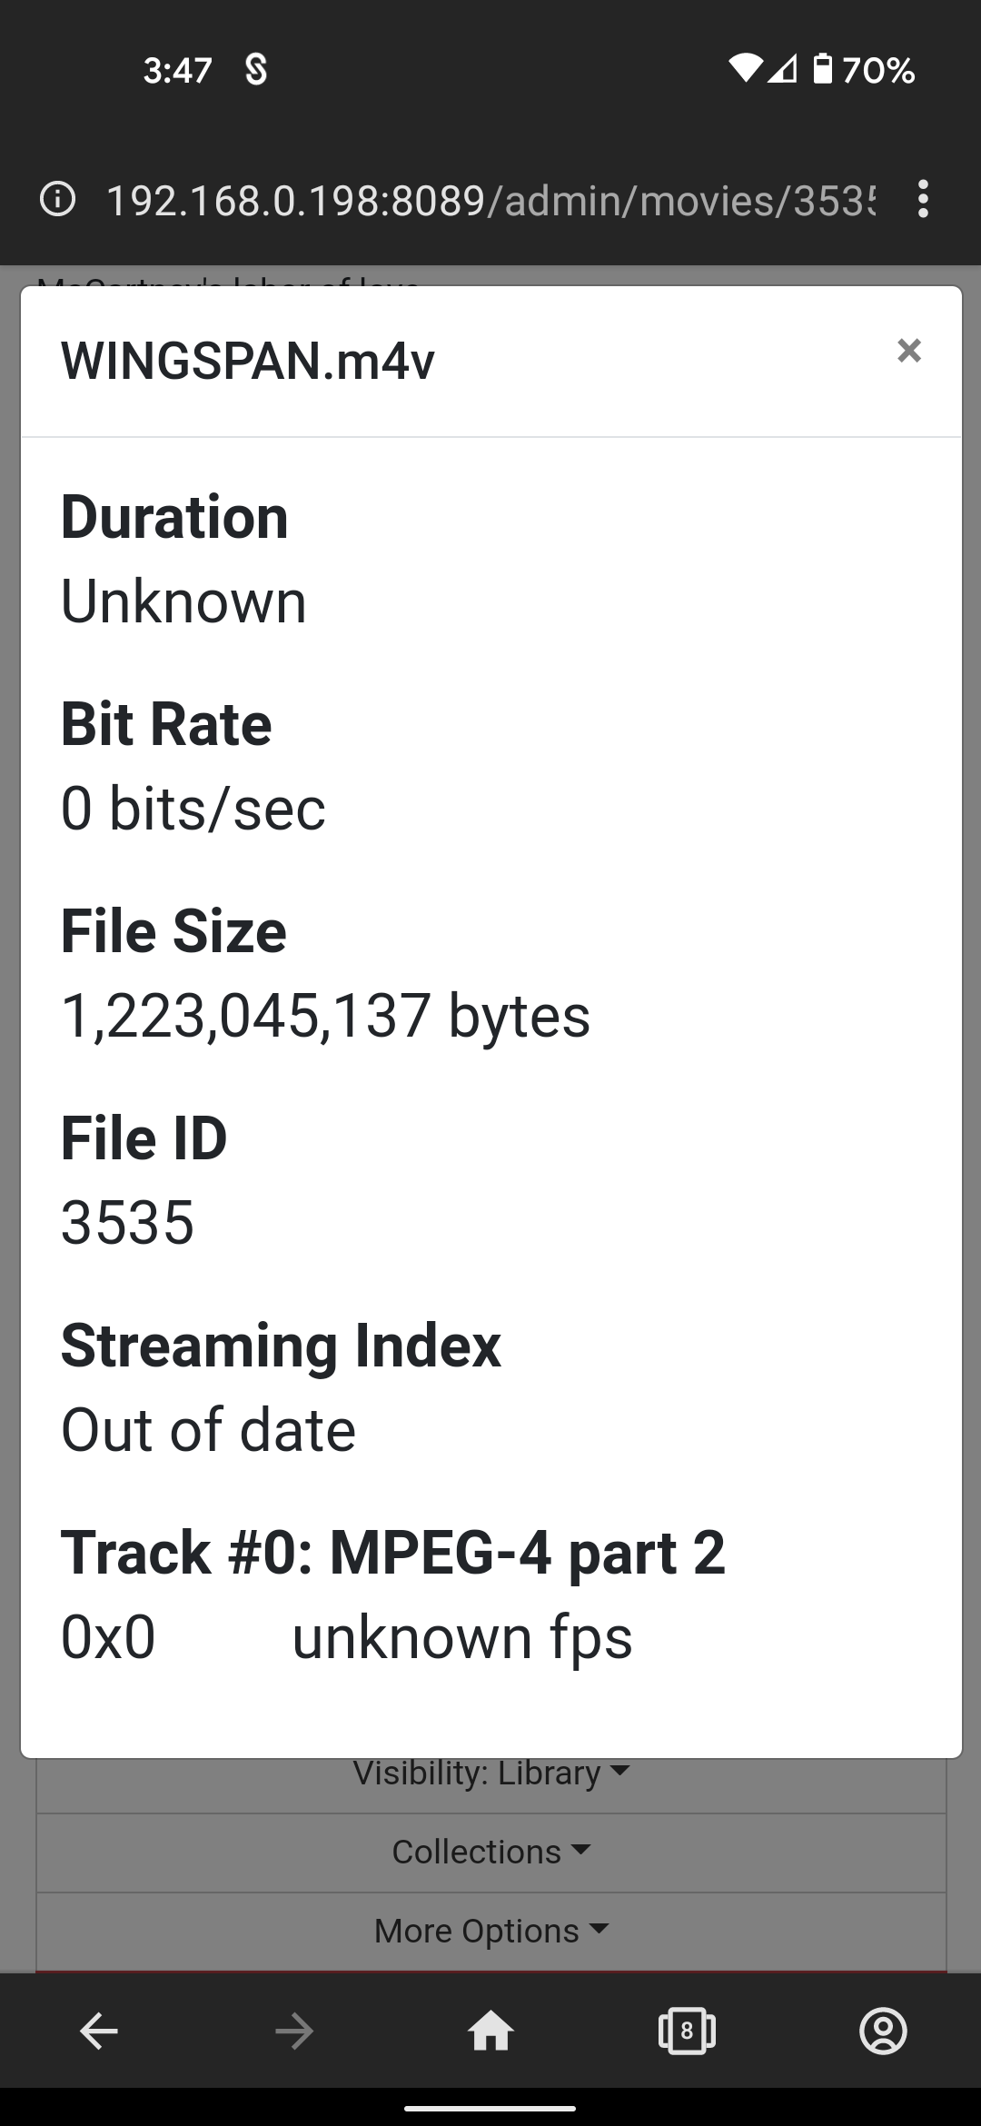The width and height of the screenshot is (981, 2126).
Task: Tap the File ID value 3535
Action: 128,1222
